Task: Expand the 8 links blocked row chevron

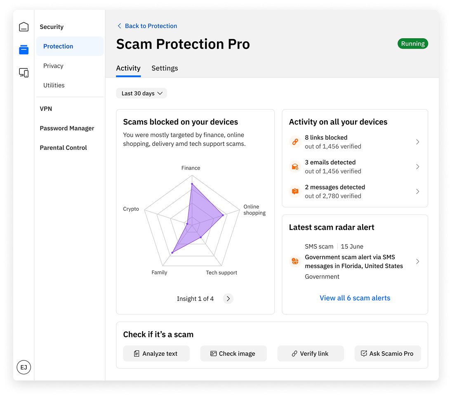Action: tap(417, 142)
